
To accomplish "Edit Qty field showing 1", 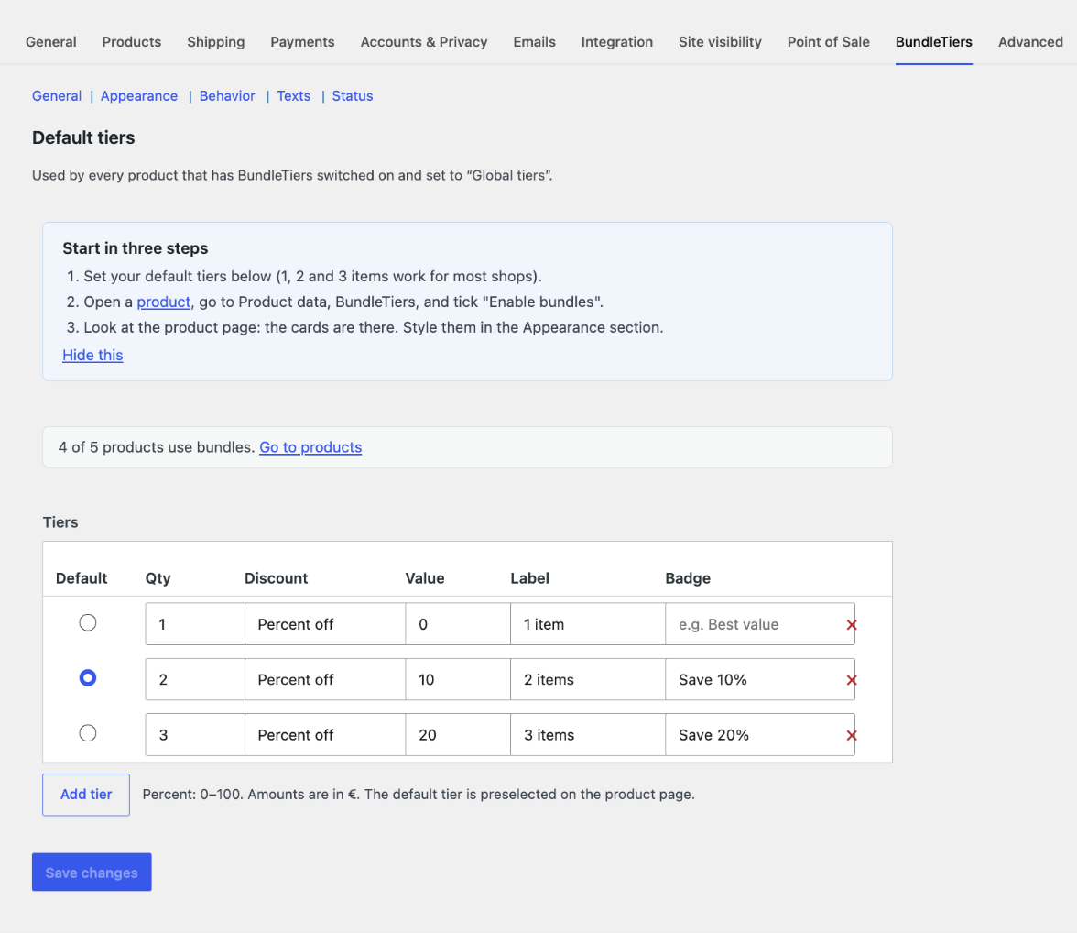I will pos(195,624).
